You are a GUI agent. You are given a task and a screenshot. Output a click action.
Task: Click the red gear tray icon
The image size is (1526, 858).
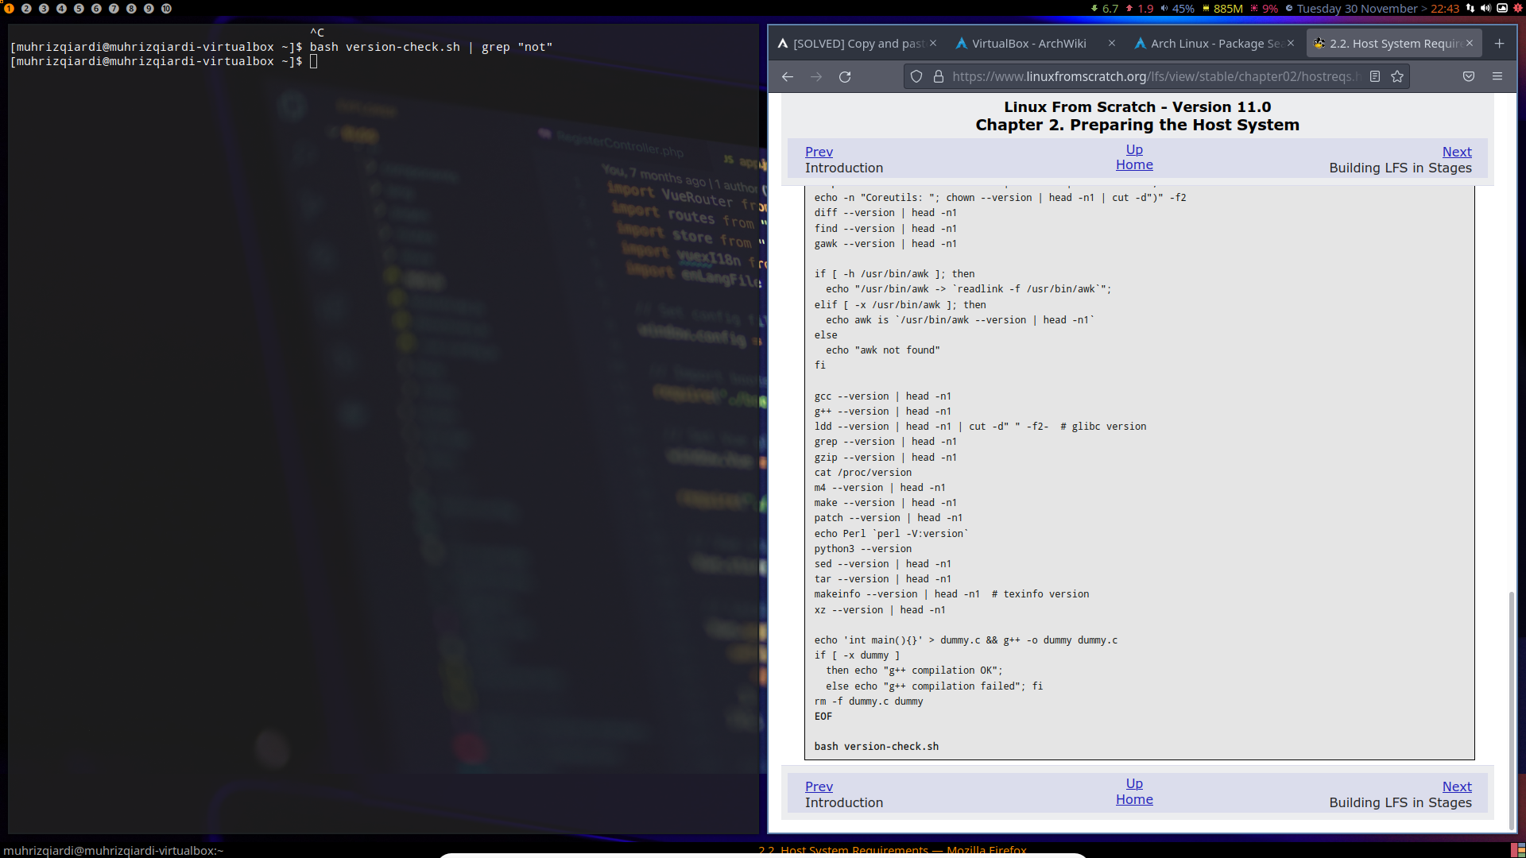pos(1517,8)
